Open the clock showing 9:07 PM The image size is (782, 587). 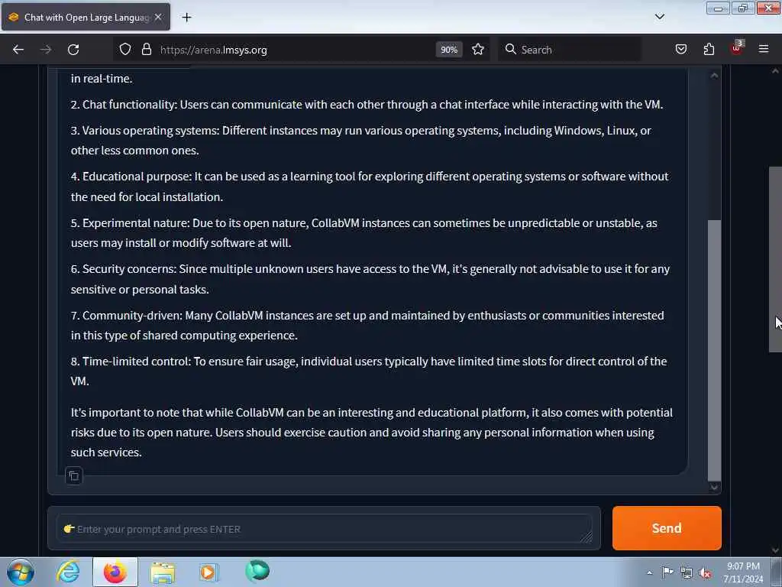point(743,572)
